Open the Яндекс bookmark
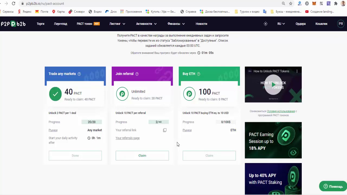 point(25,12)
